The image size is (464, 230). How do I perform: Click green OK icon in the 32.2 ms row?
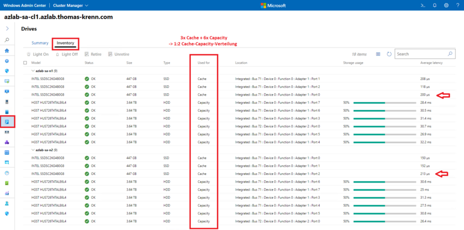tap(86, 142)
